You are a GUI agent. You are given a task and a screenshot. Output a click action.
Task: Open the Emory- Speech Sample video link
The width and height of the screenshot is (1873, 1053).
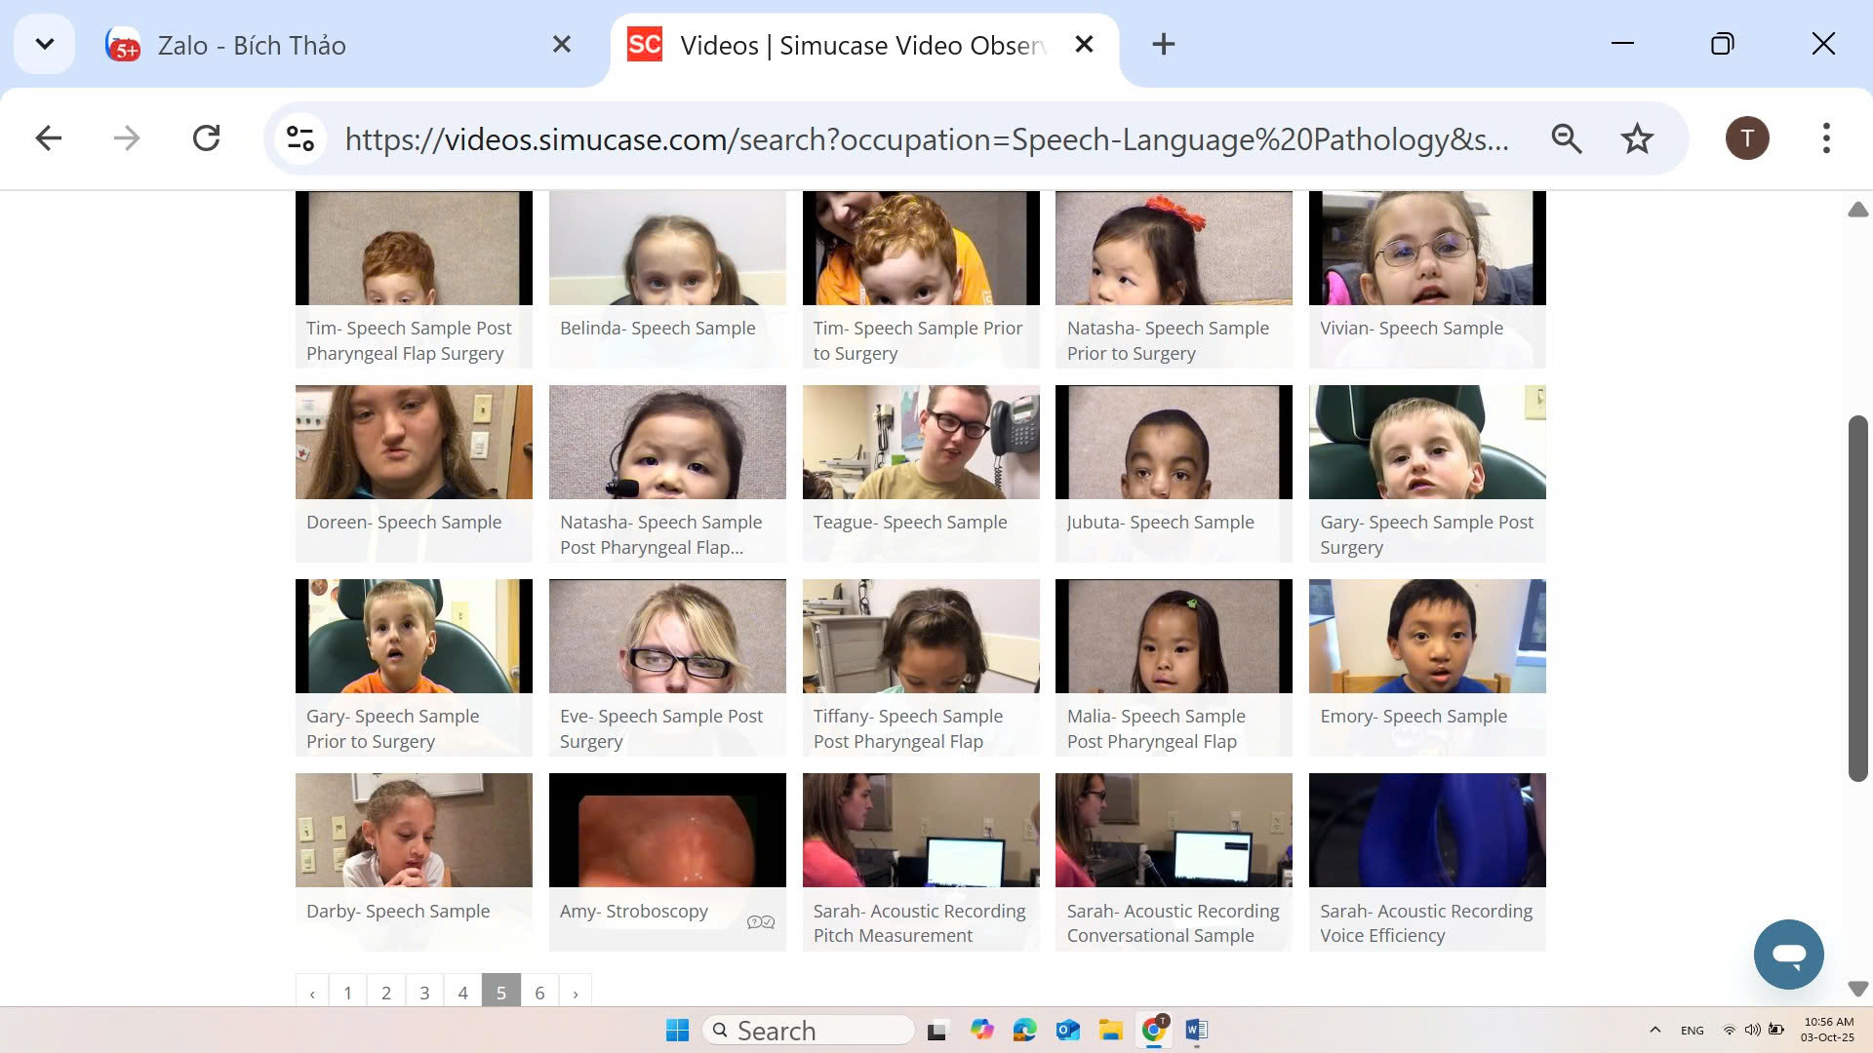(x=1413, y=717)
